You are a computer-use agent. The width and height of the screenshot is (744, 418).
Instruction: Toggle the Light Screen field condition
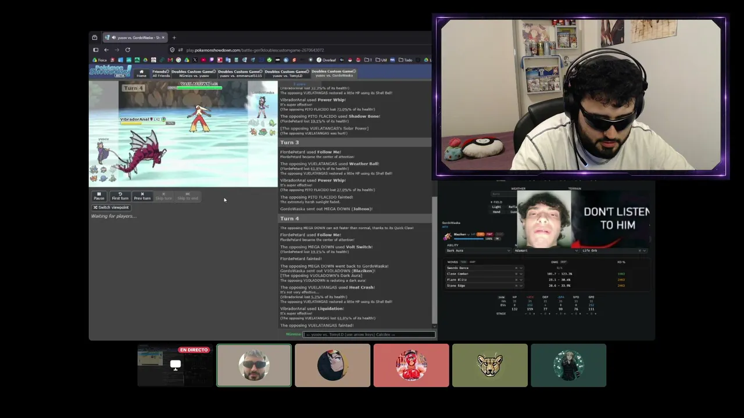(497, 207)
